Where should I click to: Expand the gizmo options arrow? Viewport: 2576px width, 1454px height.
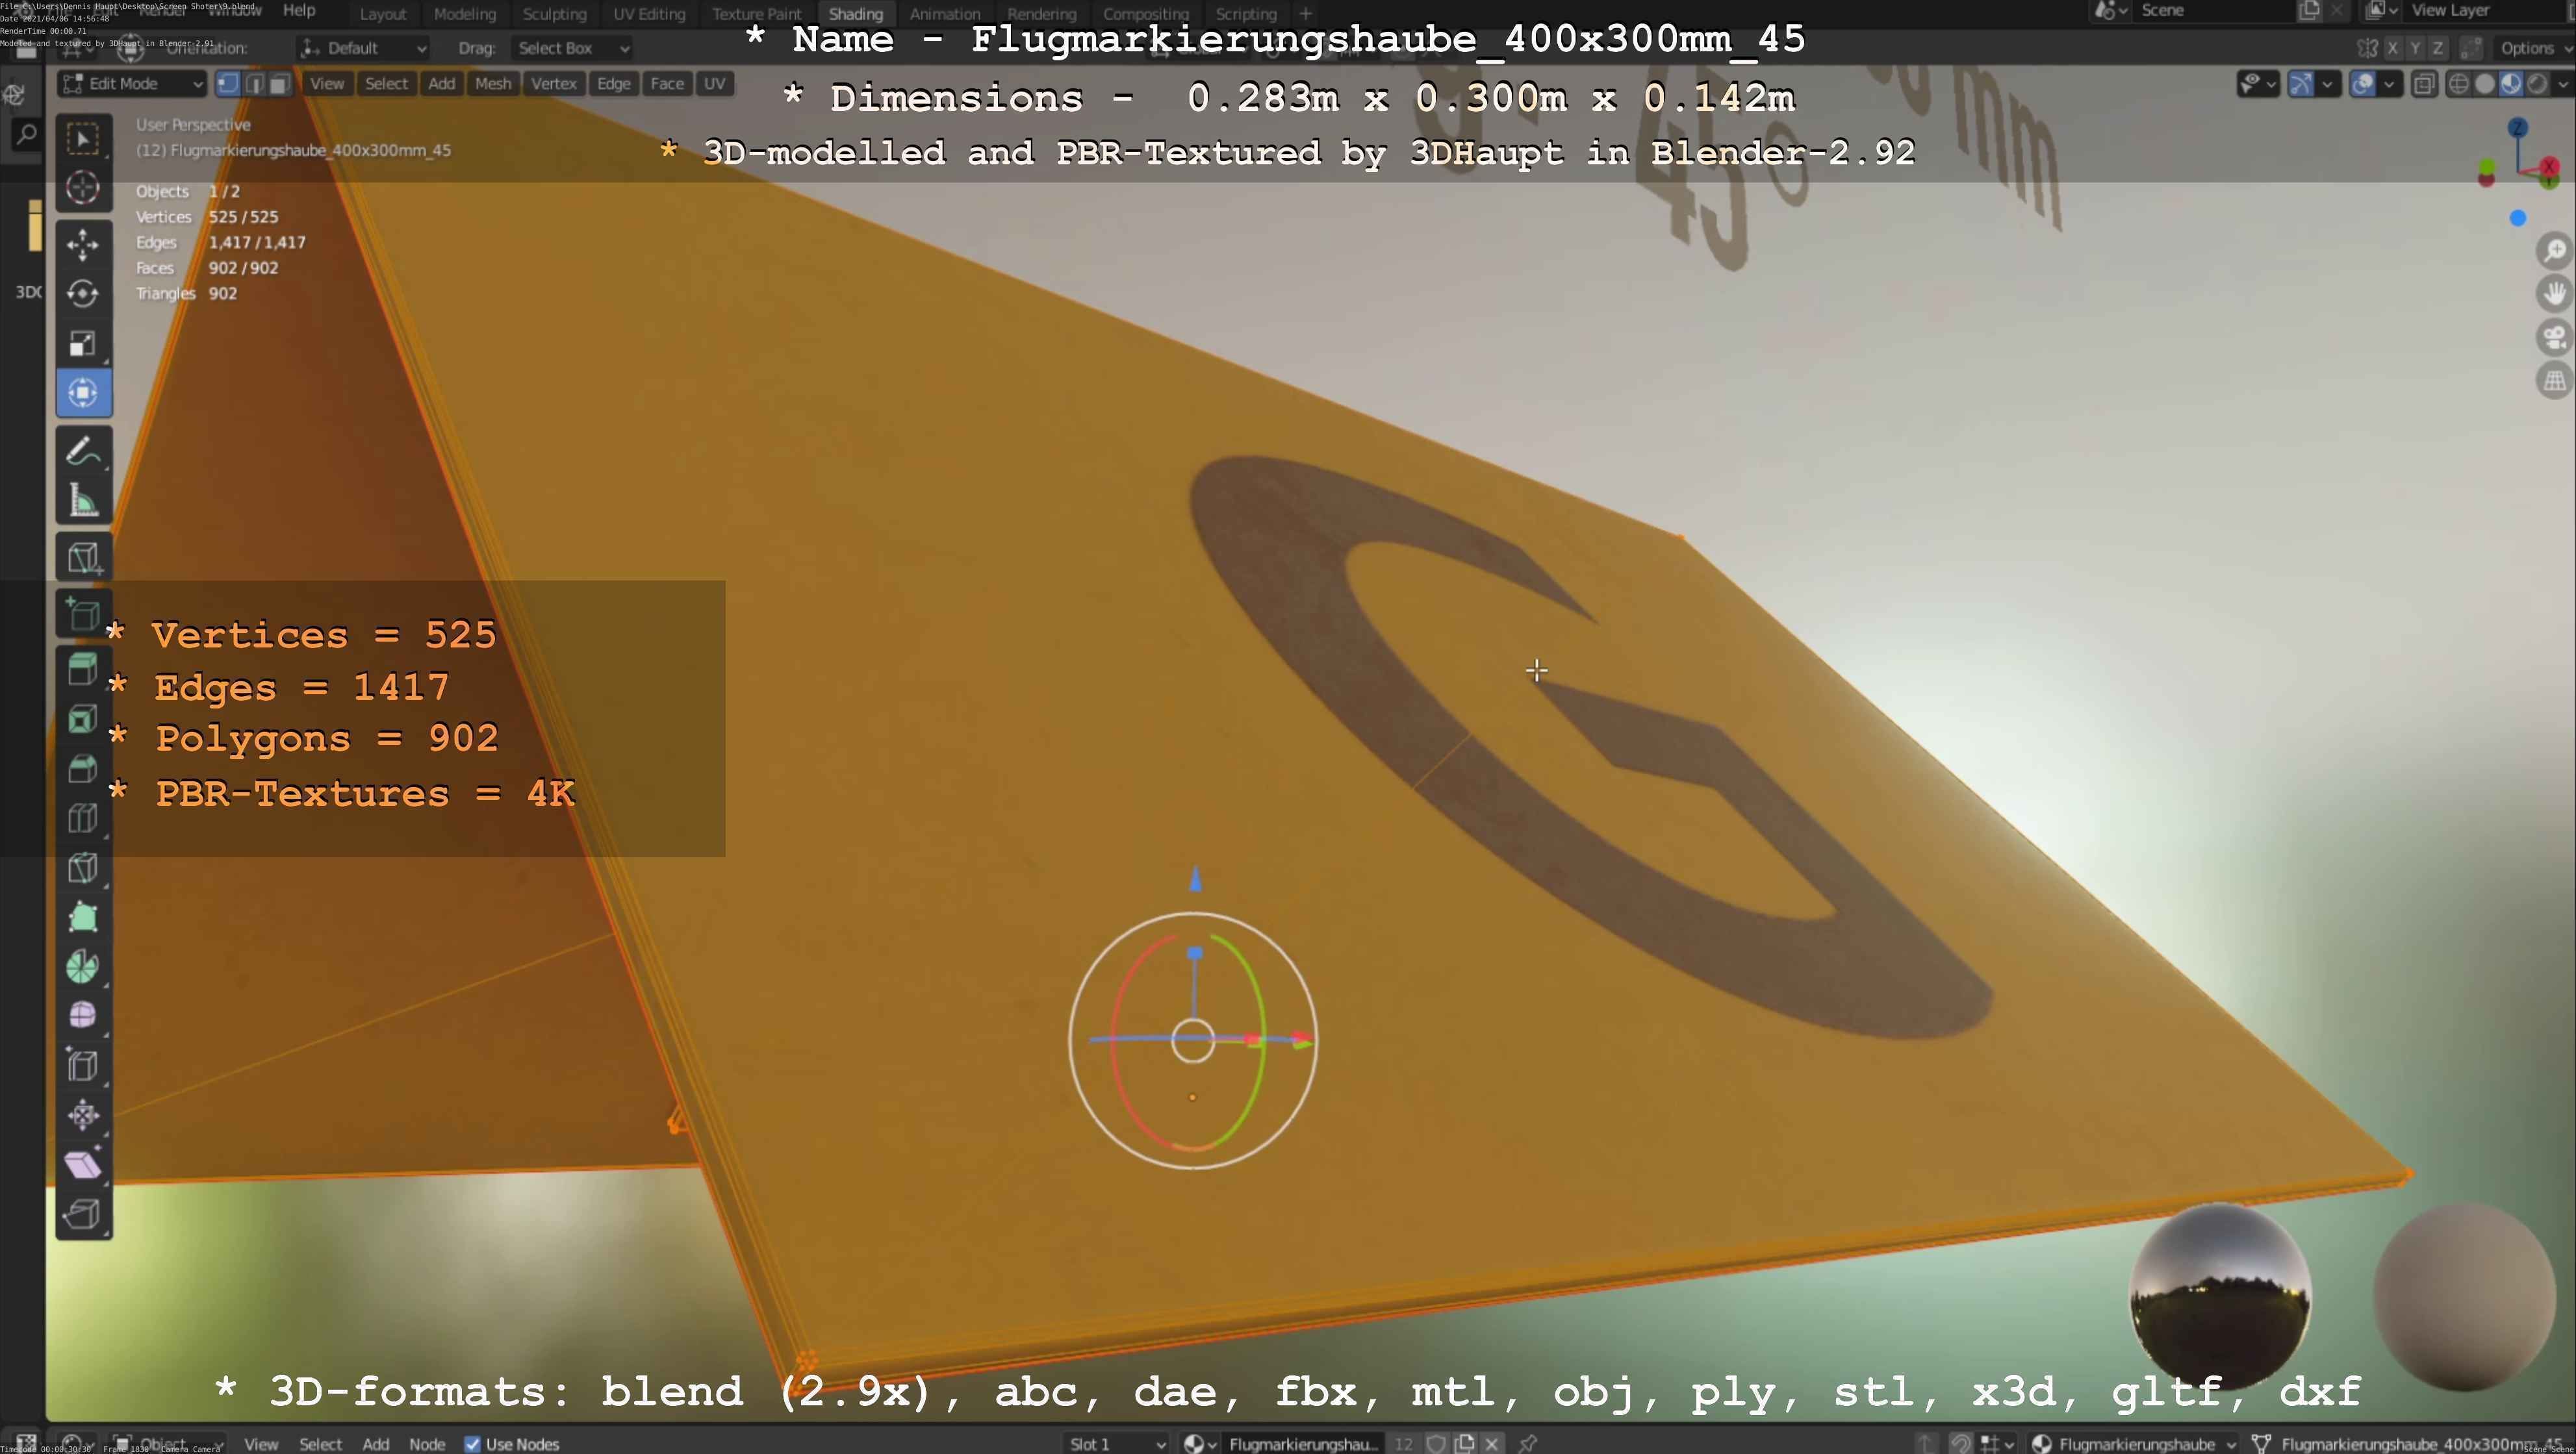pos(2327,84)
